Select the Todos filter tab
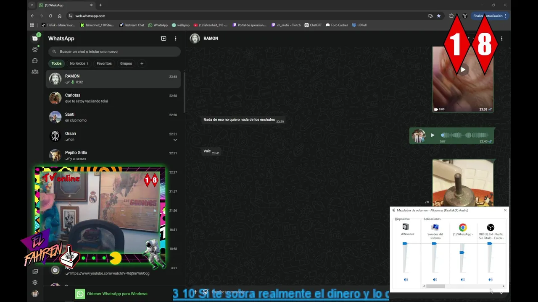Viewport: 538px width, 302px height. point(56,63)
